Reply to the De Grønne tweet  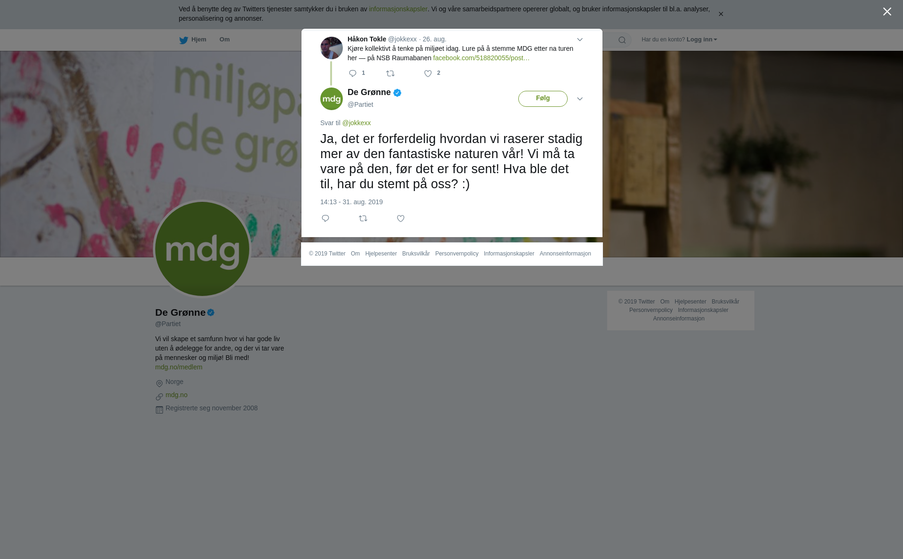tap(325, 218)
